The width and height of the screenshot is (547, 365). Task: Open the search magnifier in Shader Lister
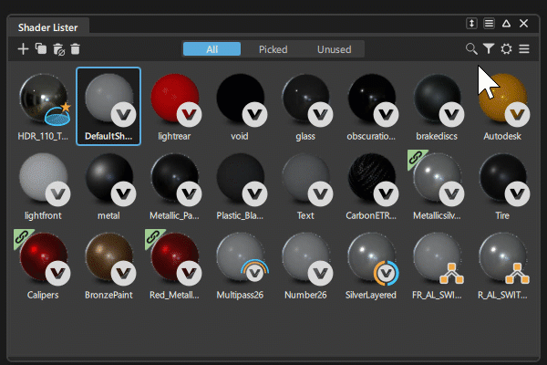click(x=471, y=49)
